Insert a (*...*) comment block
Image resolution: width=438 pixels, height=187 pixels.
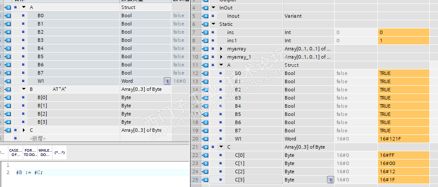[x=60, y=153]
